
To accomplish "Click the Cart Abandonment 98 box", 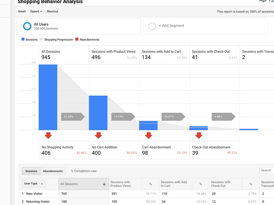I will click(x=164, y=150).
